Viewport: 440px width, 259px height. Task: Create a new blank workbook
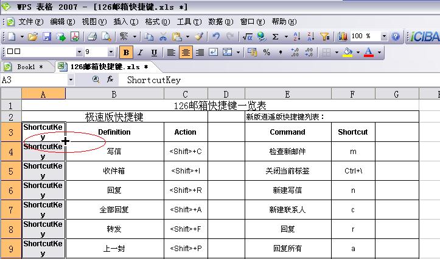coord(12,36)
